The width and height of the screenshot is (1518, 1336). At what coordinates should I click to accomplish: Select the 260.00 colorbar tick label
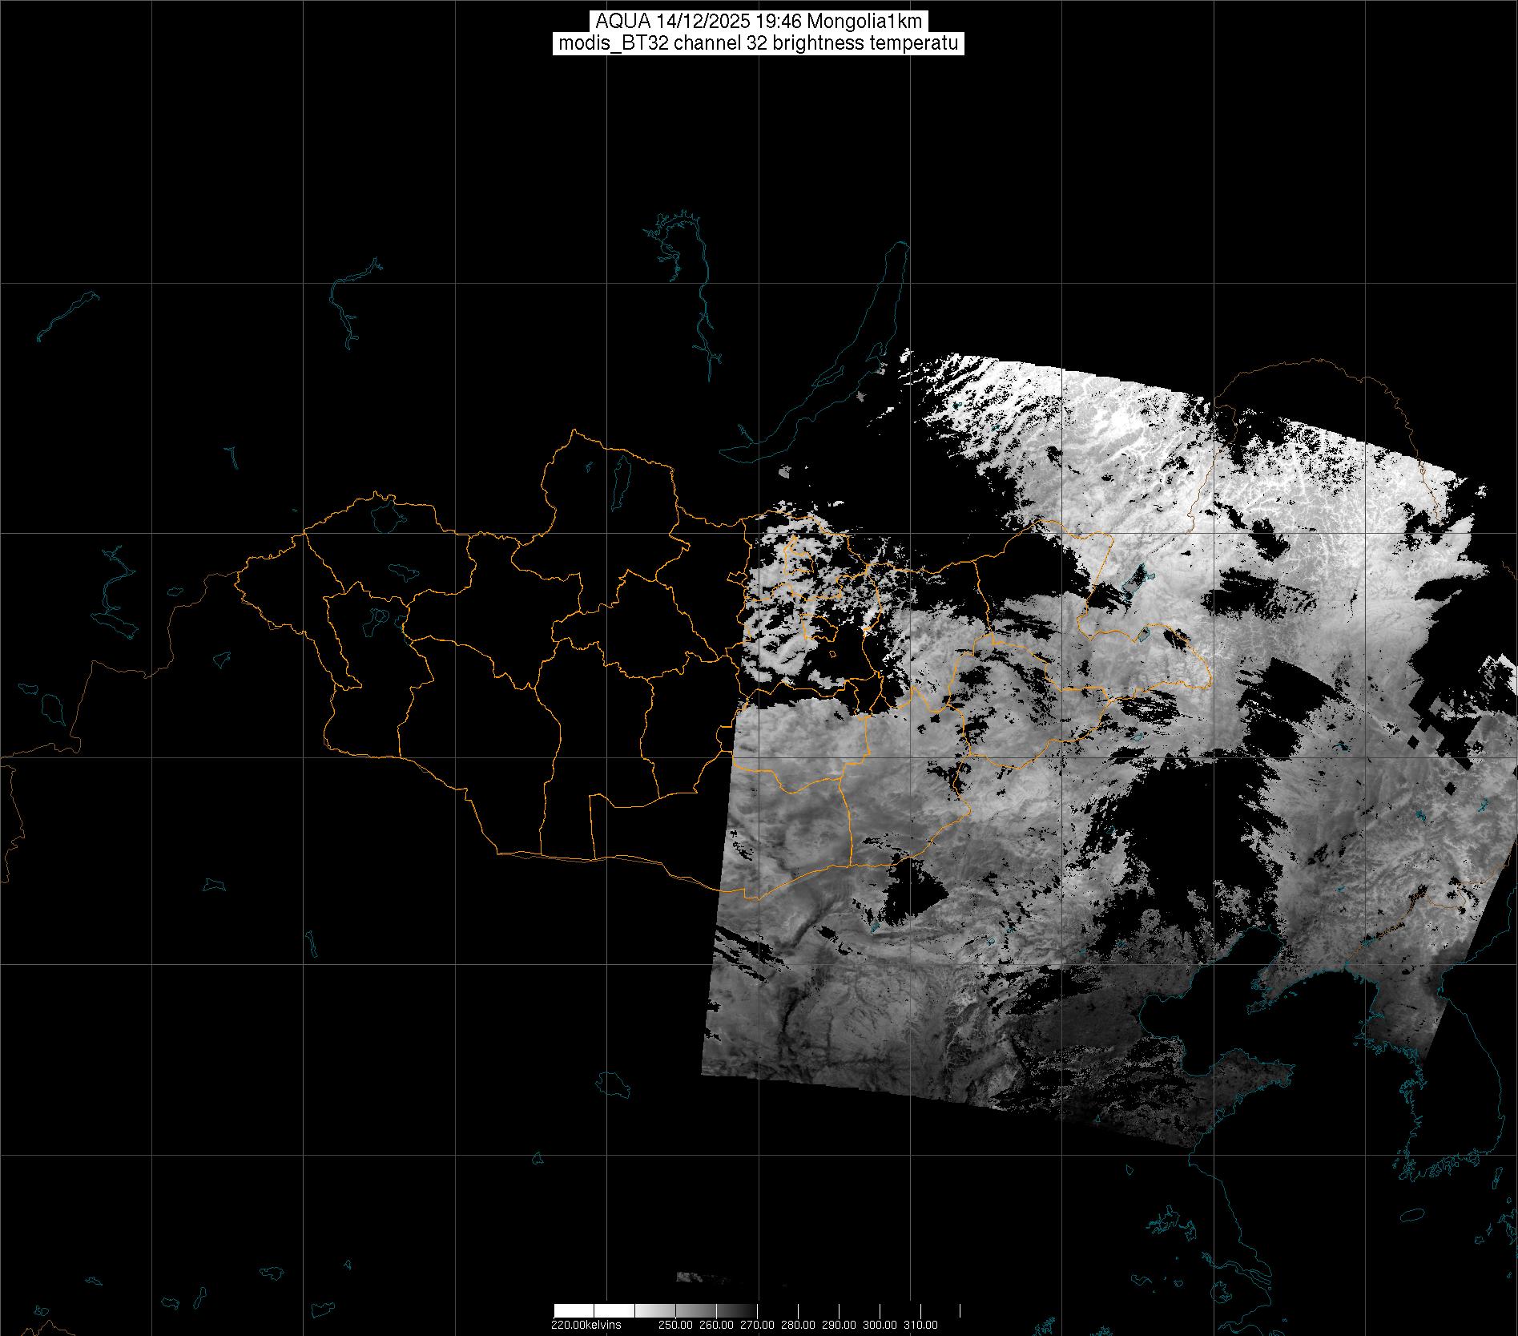pos(716,1325)
